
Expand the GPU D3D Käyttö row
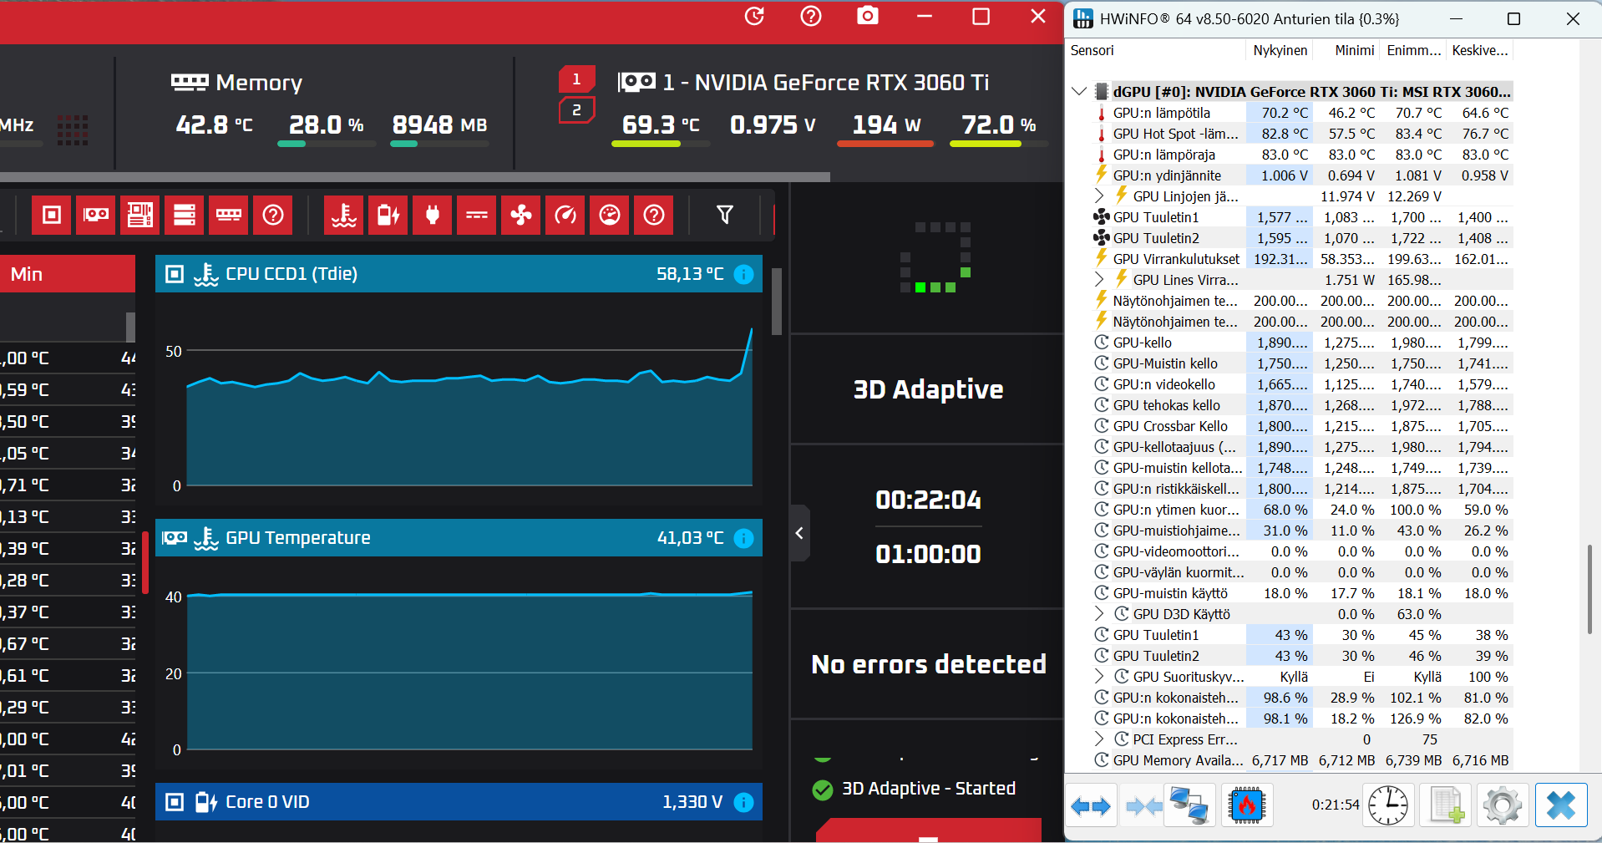tap(1099, 613)
